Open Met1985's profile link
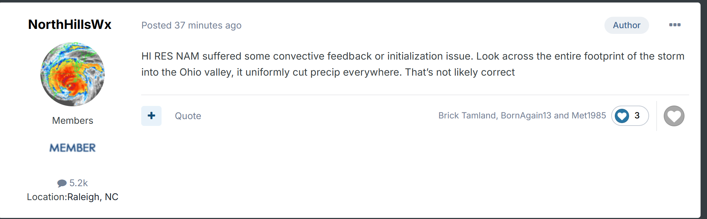This screenshot has height=219, width=707. pyautogui.click(x=589, y=116)
